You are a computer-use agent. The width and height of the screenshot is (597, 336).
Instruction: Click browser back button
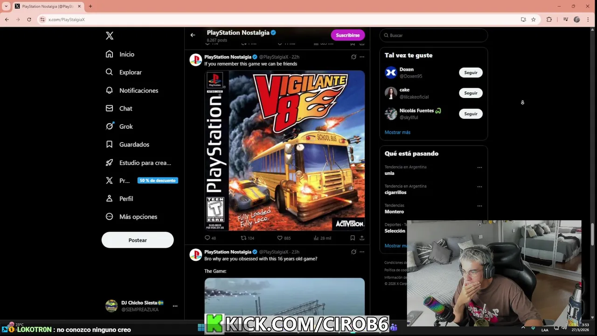click(7, 20)
